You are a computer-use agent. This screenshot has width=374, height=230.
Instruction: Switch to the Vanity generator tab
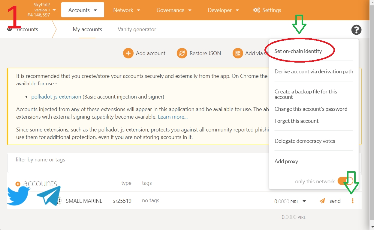coord(137,29)
